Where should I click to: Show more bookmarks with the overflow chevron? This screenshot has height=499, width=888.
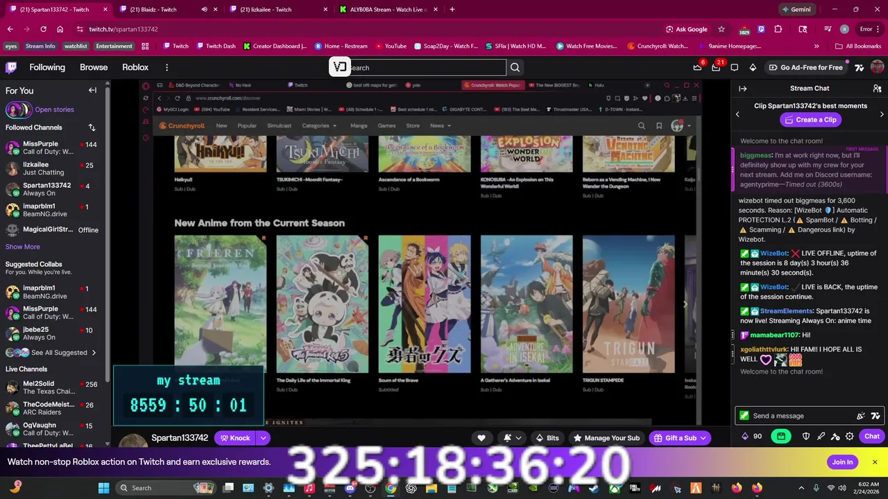click(x=817, y=46)
